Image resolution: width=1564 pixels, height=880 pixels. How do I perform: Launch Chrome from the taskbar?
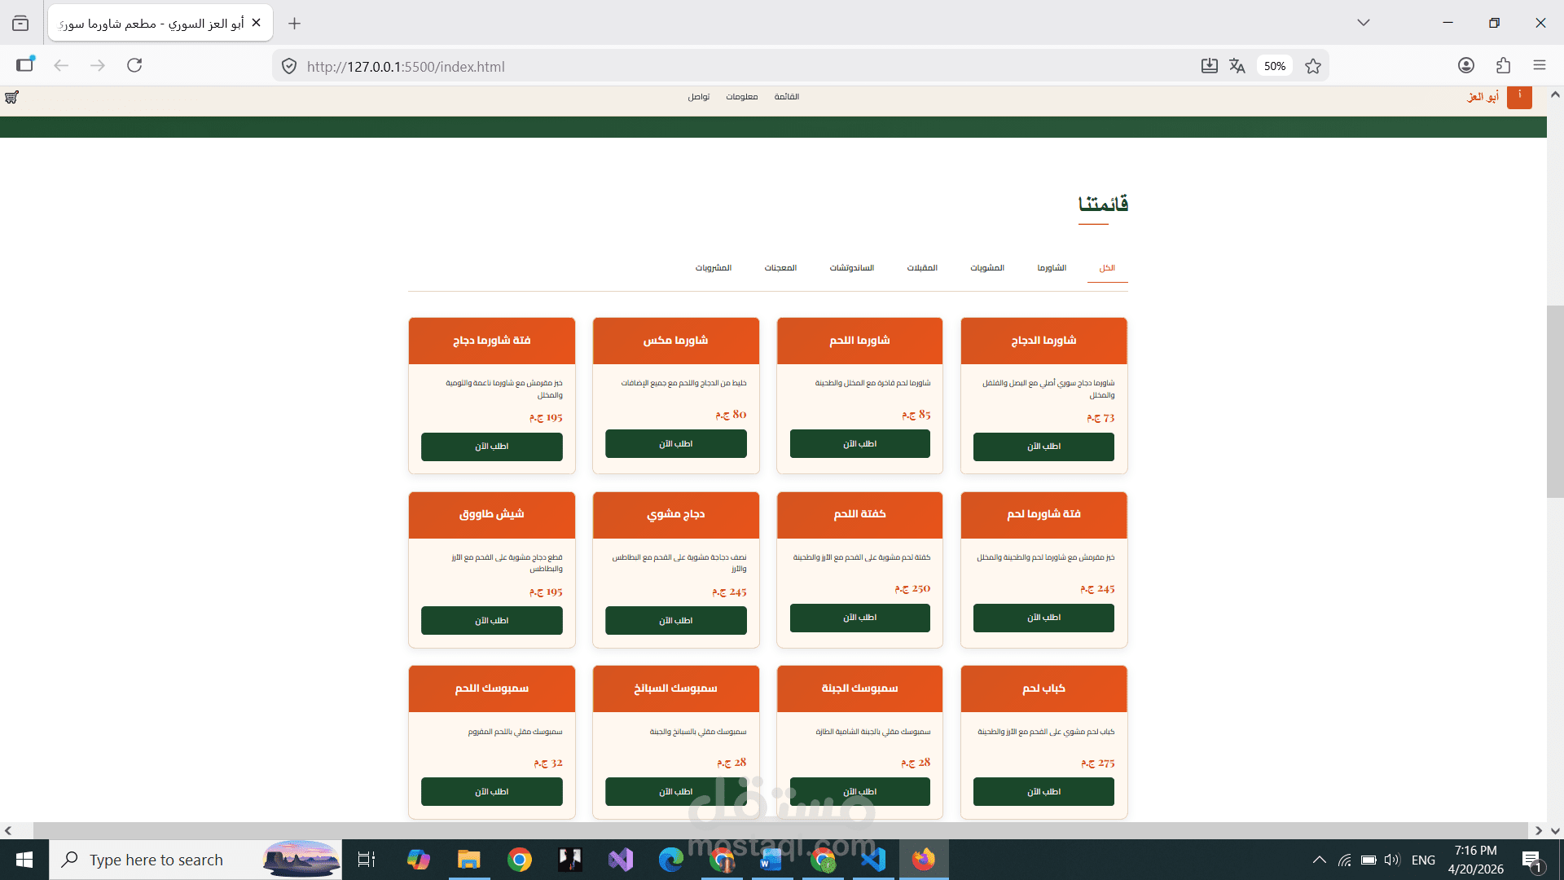click(x=519, y=859)
